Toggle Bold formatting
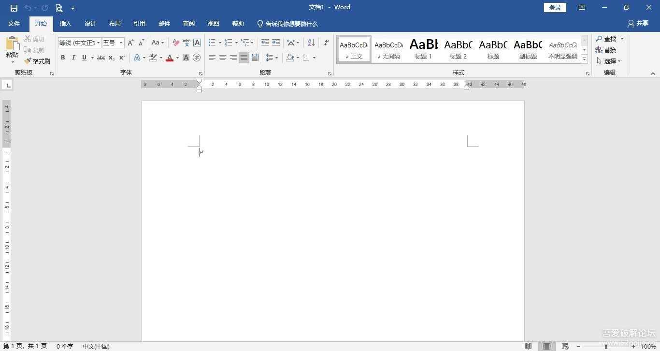The height and width of the screenshot is (351, 660). 63,58
